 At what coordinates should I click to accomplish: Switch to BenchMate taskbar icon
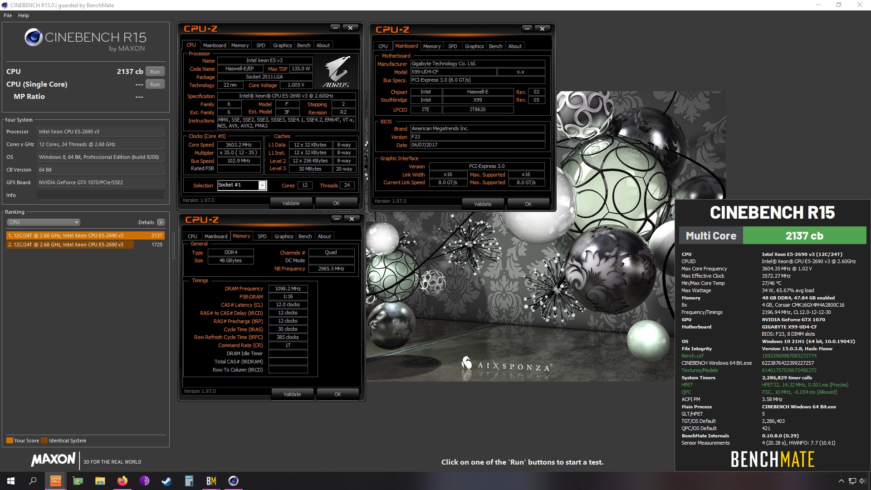(211, 481)
